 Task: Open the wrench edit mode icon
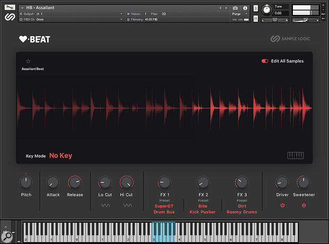pos(10,7)
